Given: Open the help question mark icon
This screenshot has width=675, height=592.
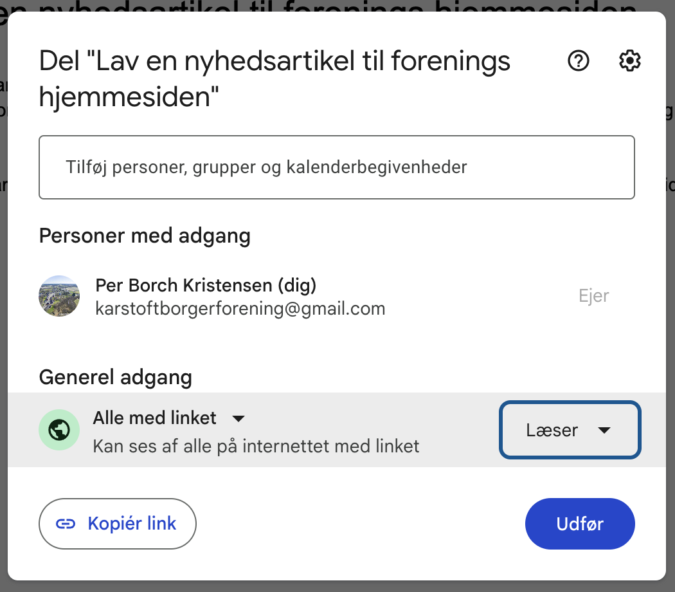Looking at the screenshot, I should [578, 60].
